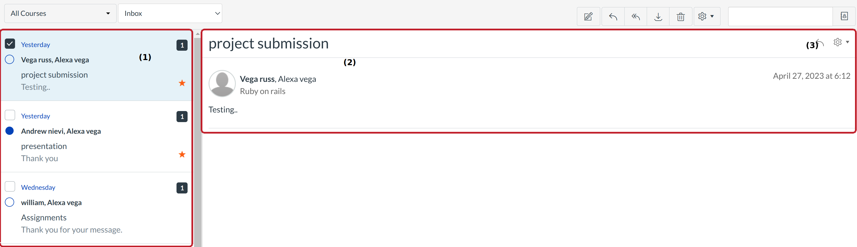
Task: Click the toolbar Reply arrow icon
Action: (x=613, y=17)
